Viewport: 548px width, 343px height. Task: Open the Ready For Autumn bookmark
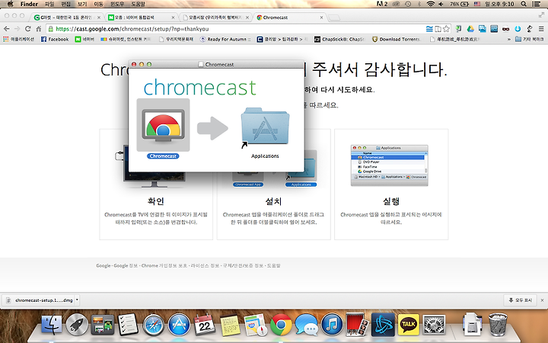225,39
